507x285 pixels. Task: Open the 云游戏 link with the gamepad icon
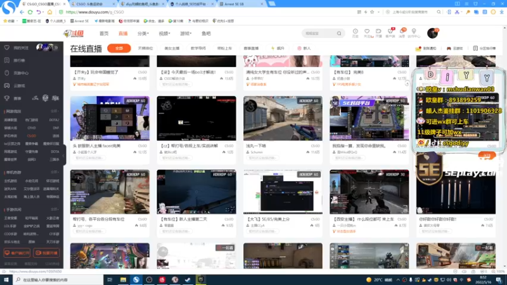pyautogui.click(x=454, y=48)
